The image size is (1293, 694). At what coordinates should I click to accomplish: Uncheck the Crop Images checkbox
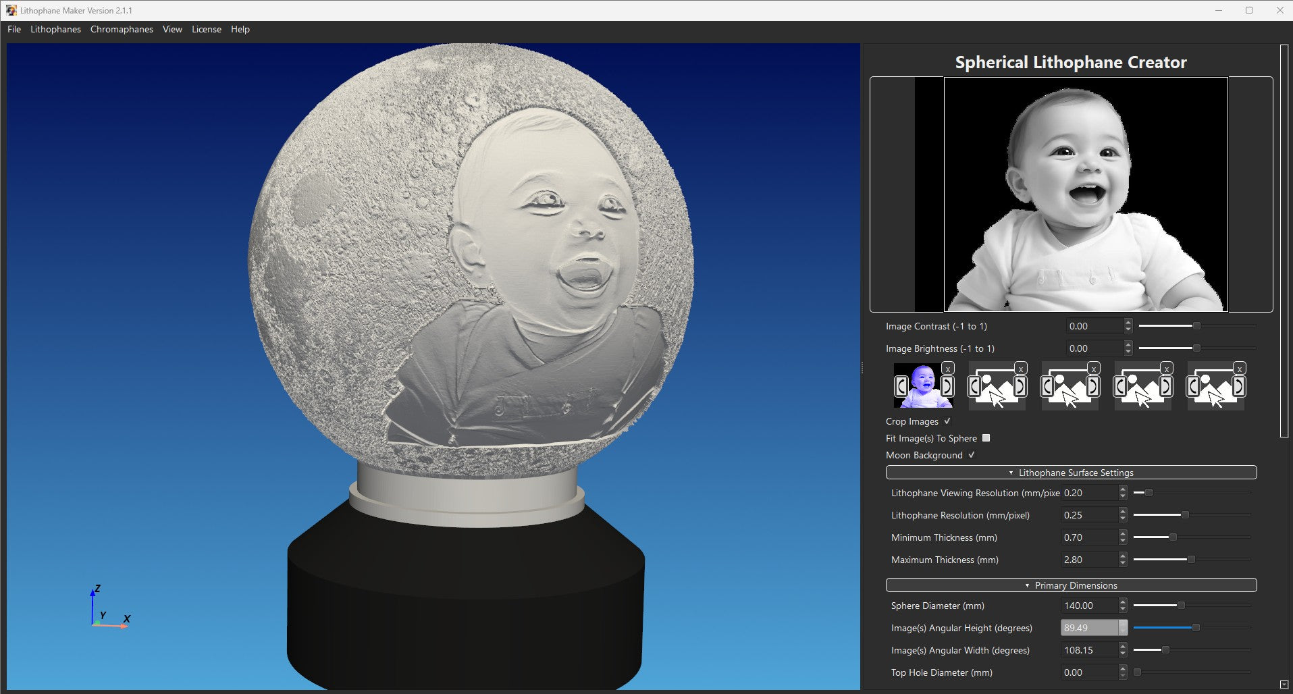947,421
